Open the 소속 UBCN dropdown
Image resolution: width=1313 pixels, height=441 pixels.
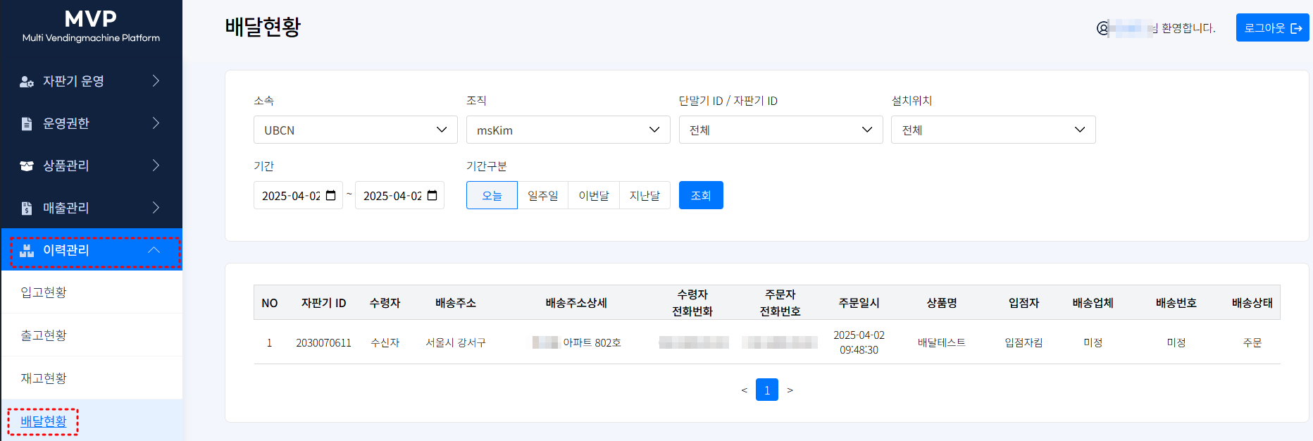click(x=356, y=130)
